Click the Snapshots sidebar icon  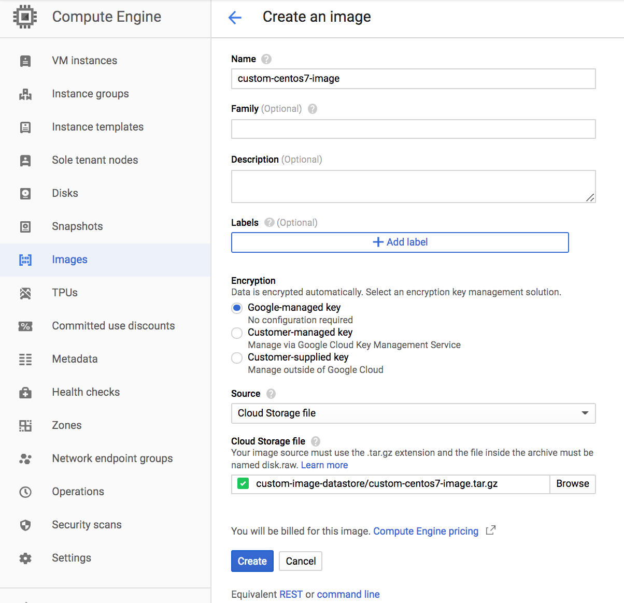tap(25, 227)
